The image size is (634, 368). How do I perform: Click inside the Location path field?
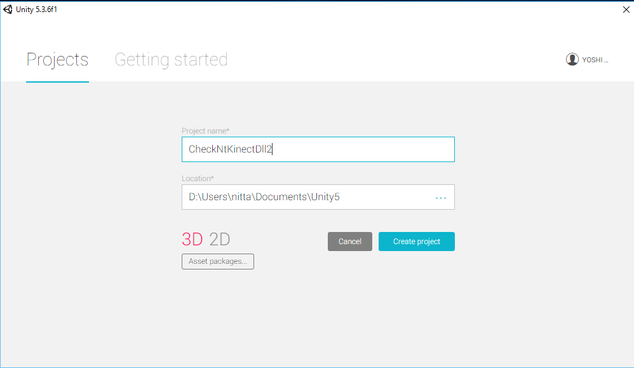381,197
